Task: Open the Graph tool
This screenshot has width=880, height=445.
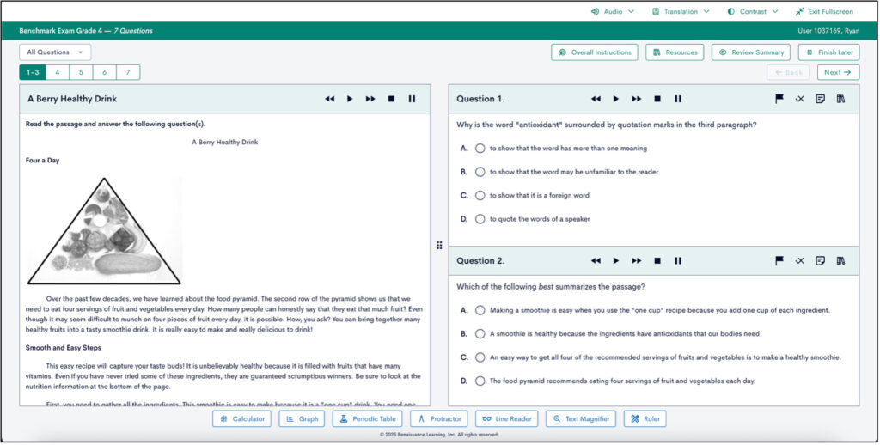Action: pos(302,418)
